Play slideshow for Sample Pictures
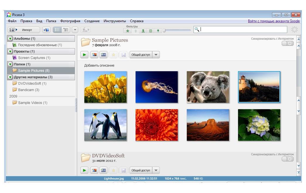The image size is (306, 193). (85, 55)
